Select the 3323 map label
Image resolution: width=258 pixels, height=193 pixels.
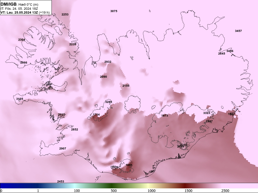point(206,113)
